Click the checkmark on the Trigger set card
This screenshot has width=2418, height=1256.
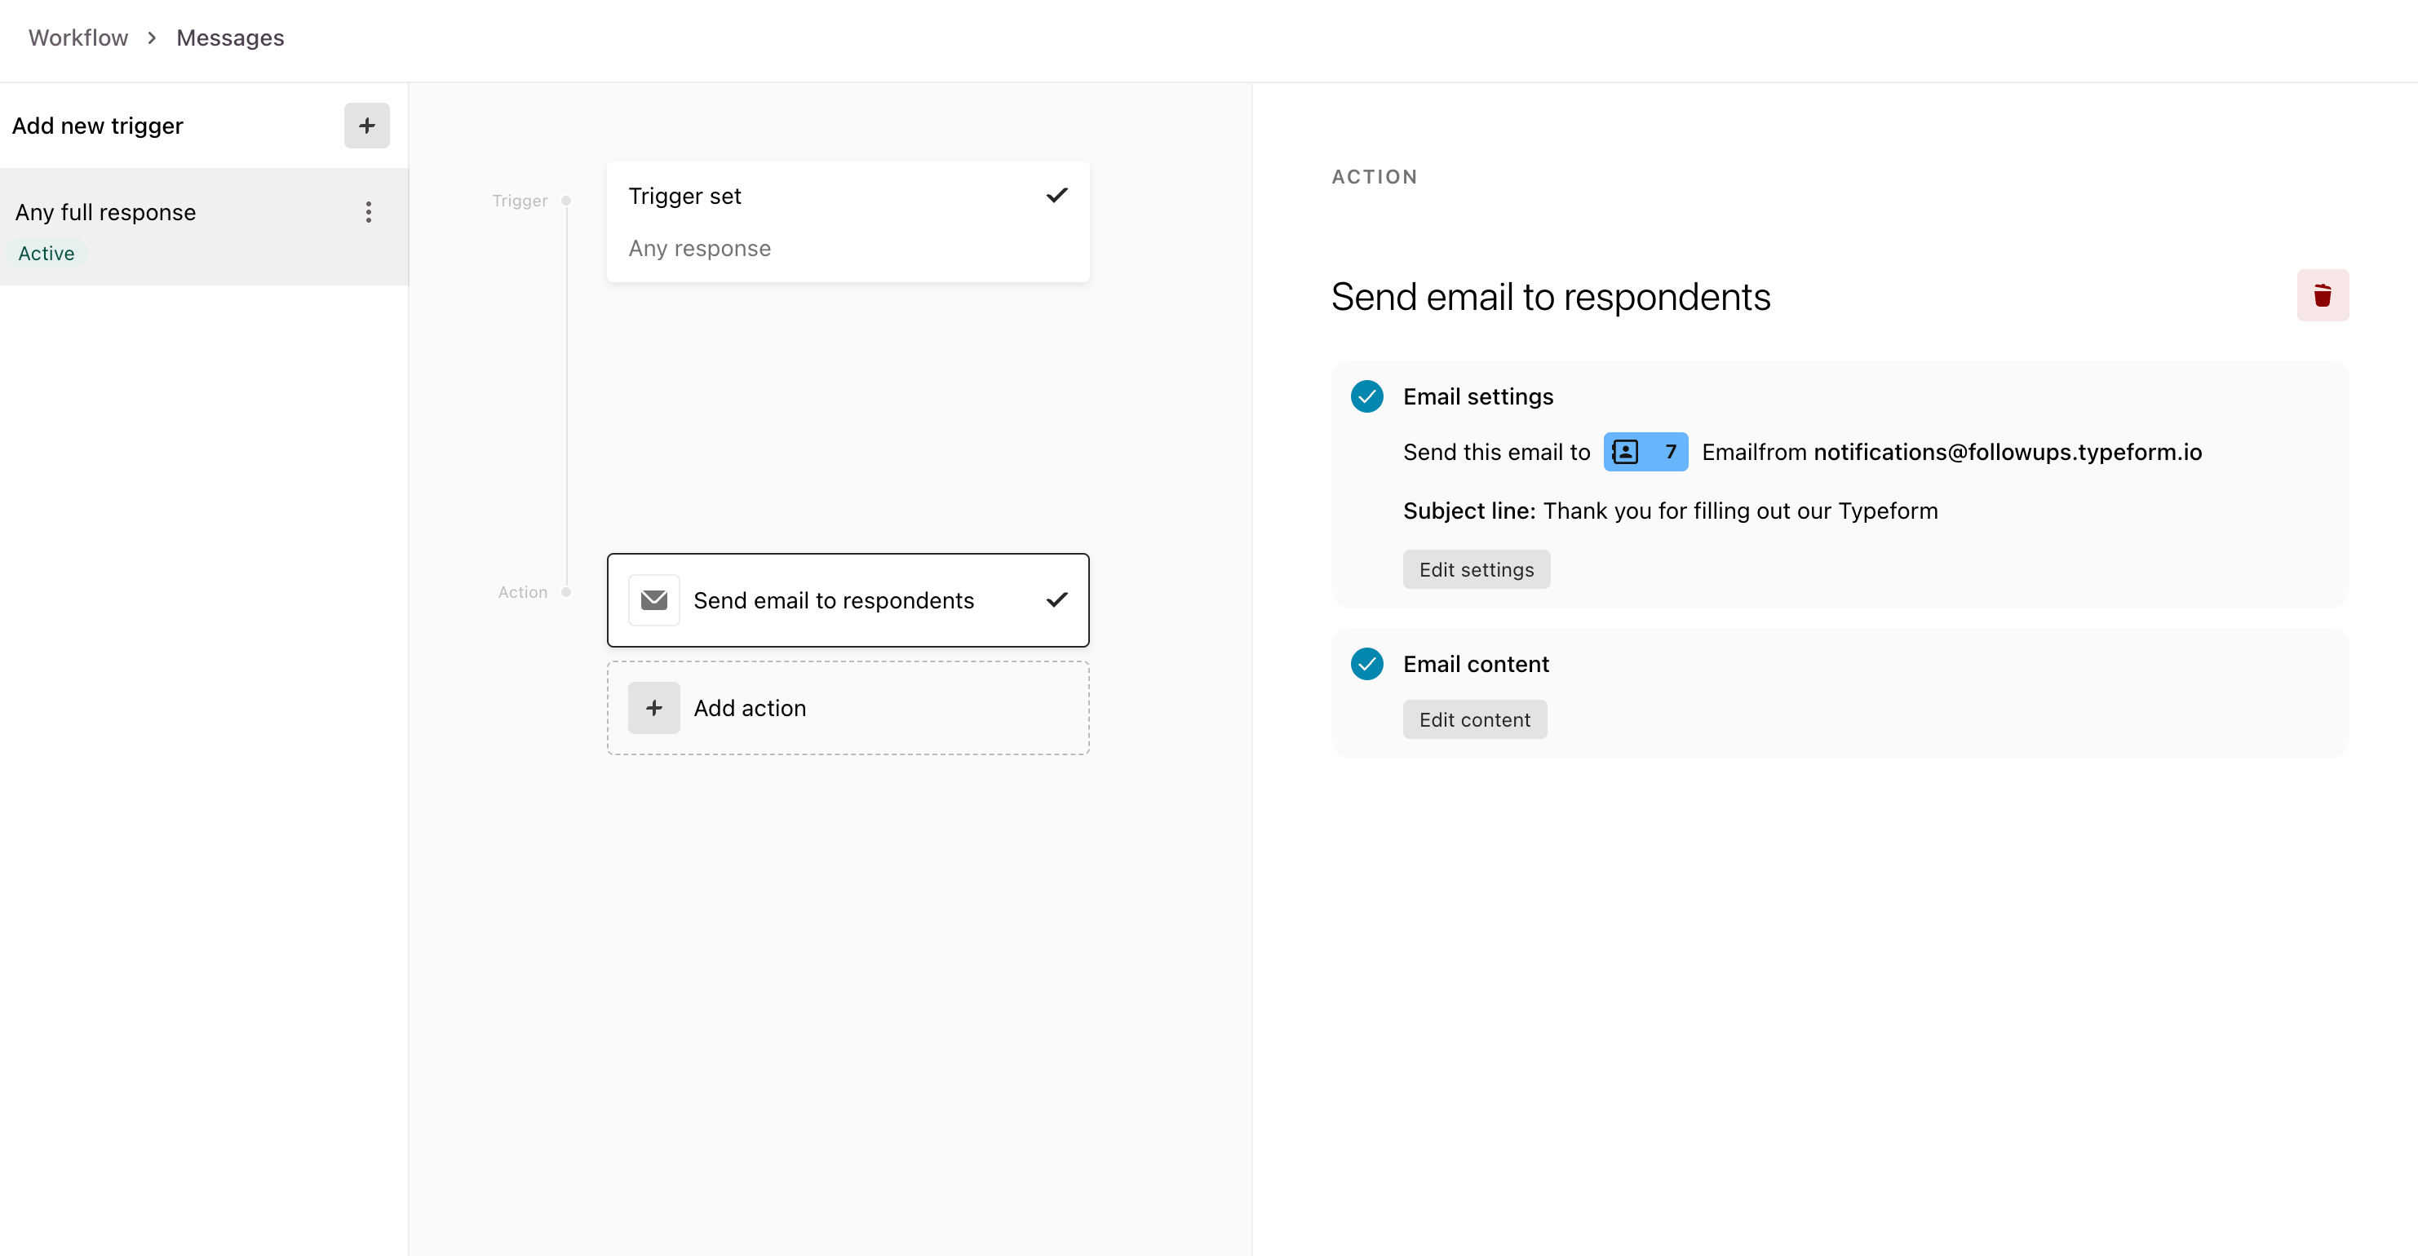pos(1057,195)
